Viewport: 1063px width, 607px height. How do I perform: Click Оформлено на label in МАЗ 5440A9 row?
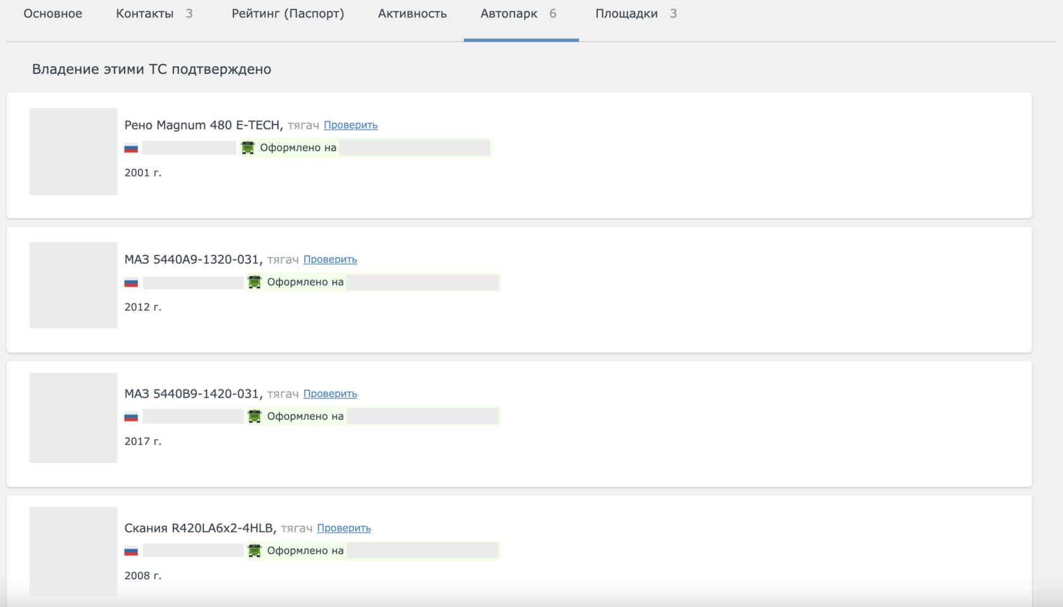coord(305,282)
